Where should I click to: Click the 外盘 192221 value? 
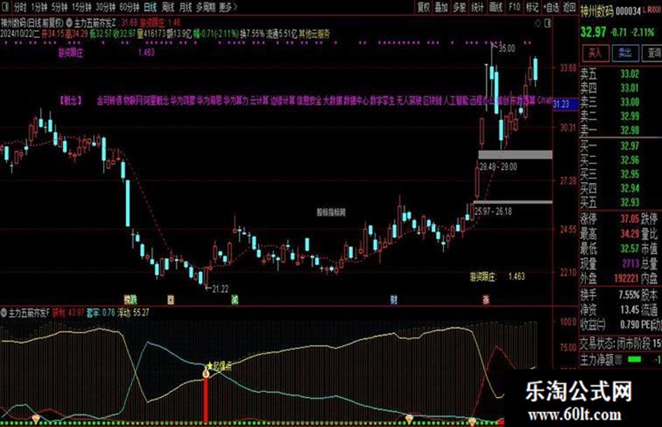(626, 278)
